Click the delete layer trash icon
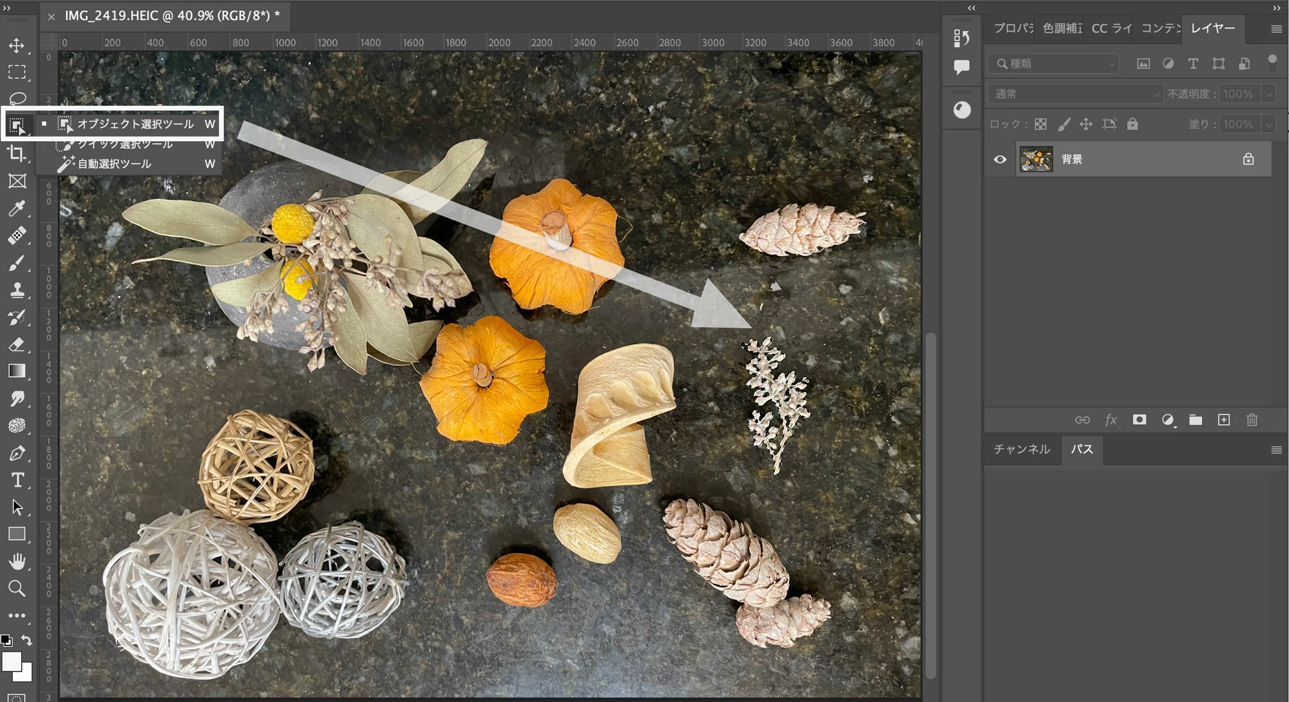1289x702 pixels. click(1252, 420)
